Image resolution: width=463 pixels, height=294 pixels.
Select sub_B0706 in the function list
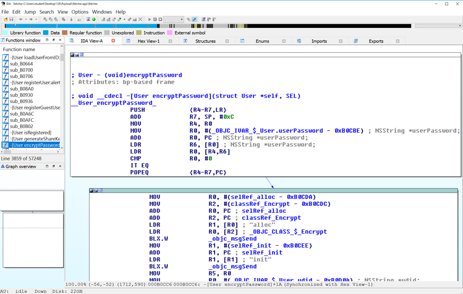pos(21,76)
